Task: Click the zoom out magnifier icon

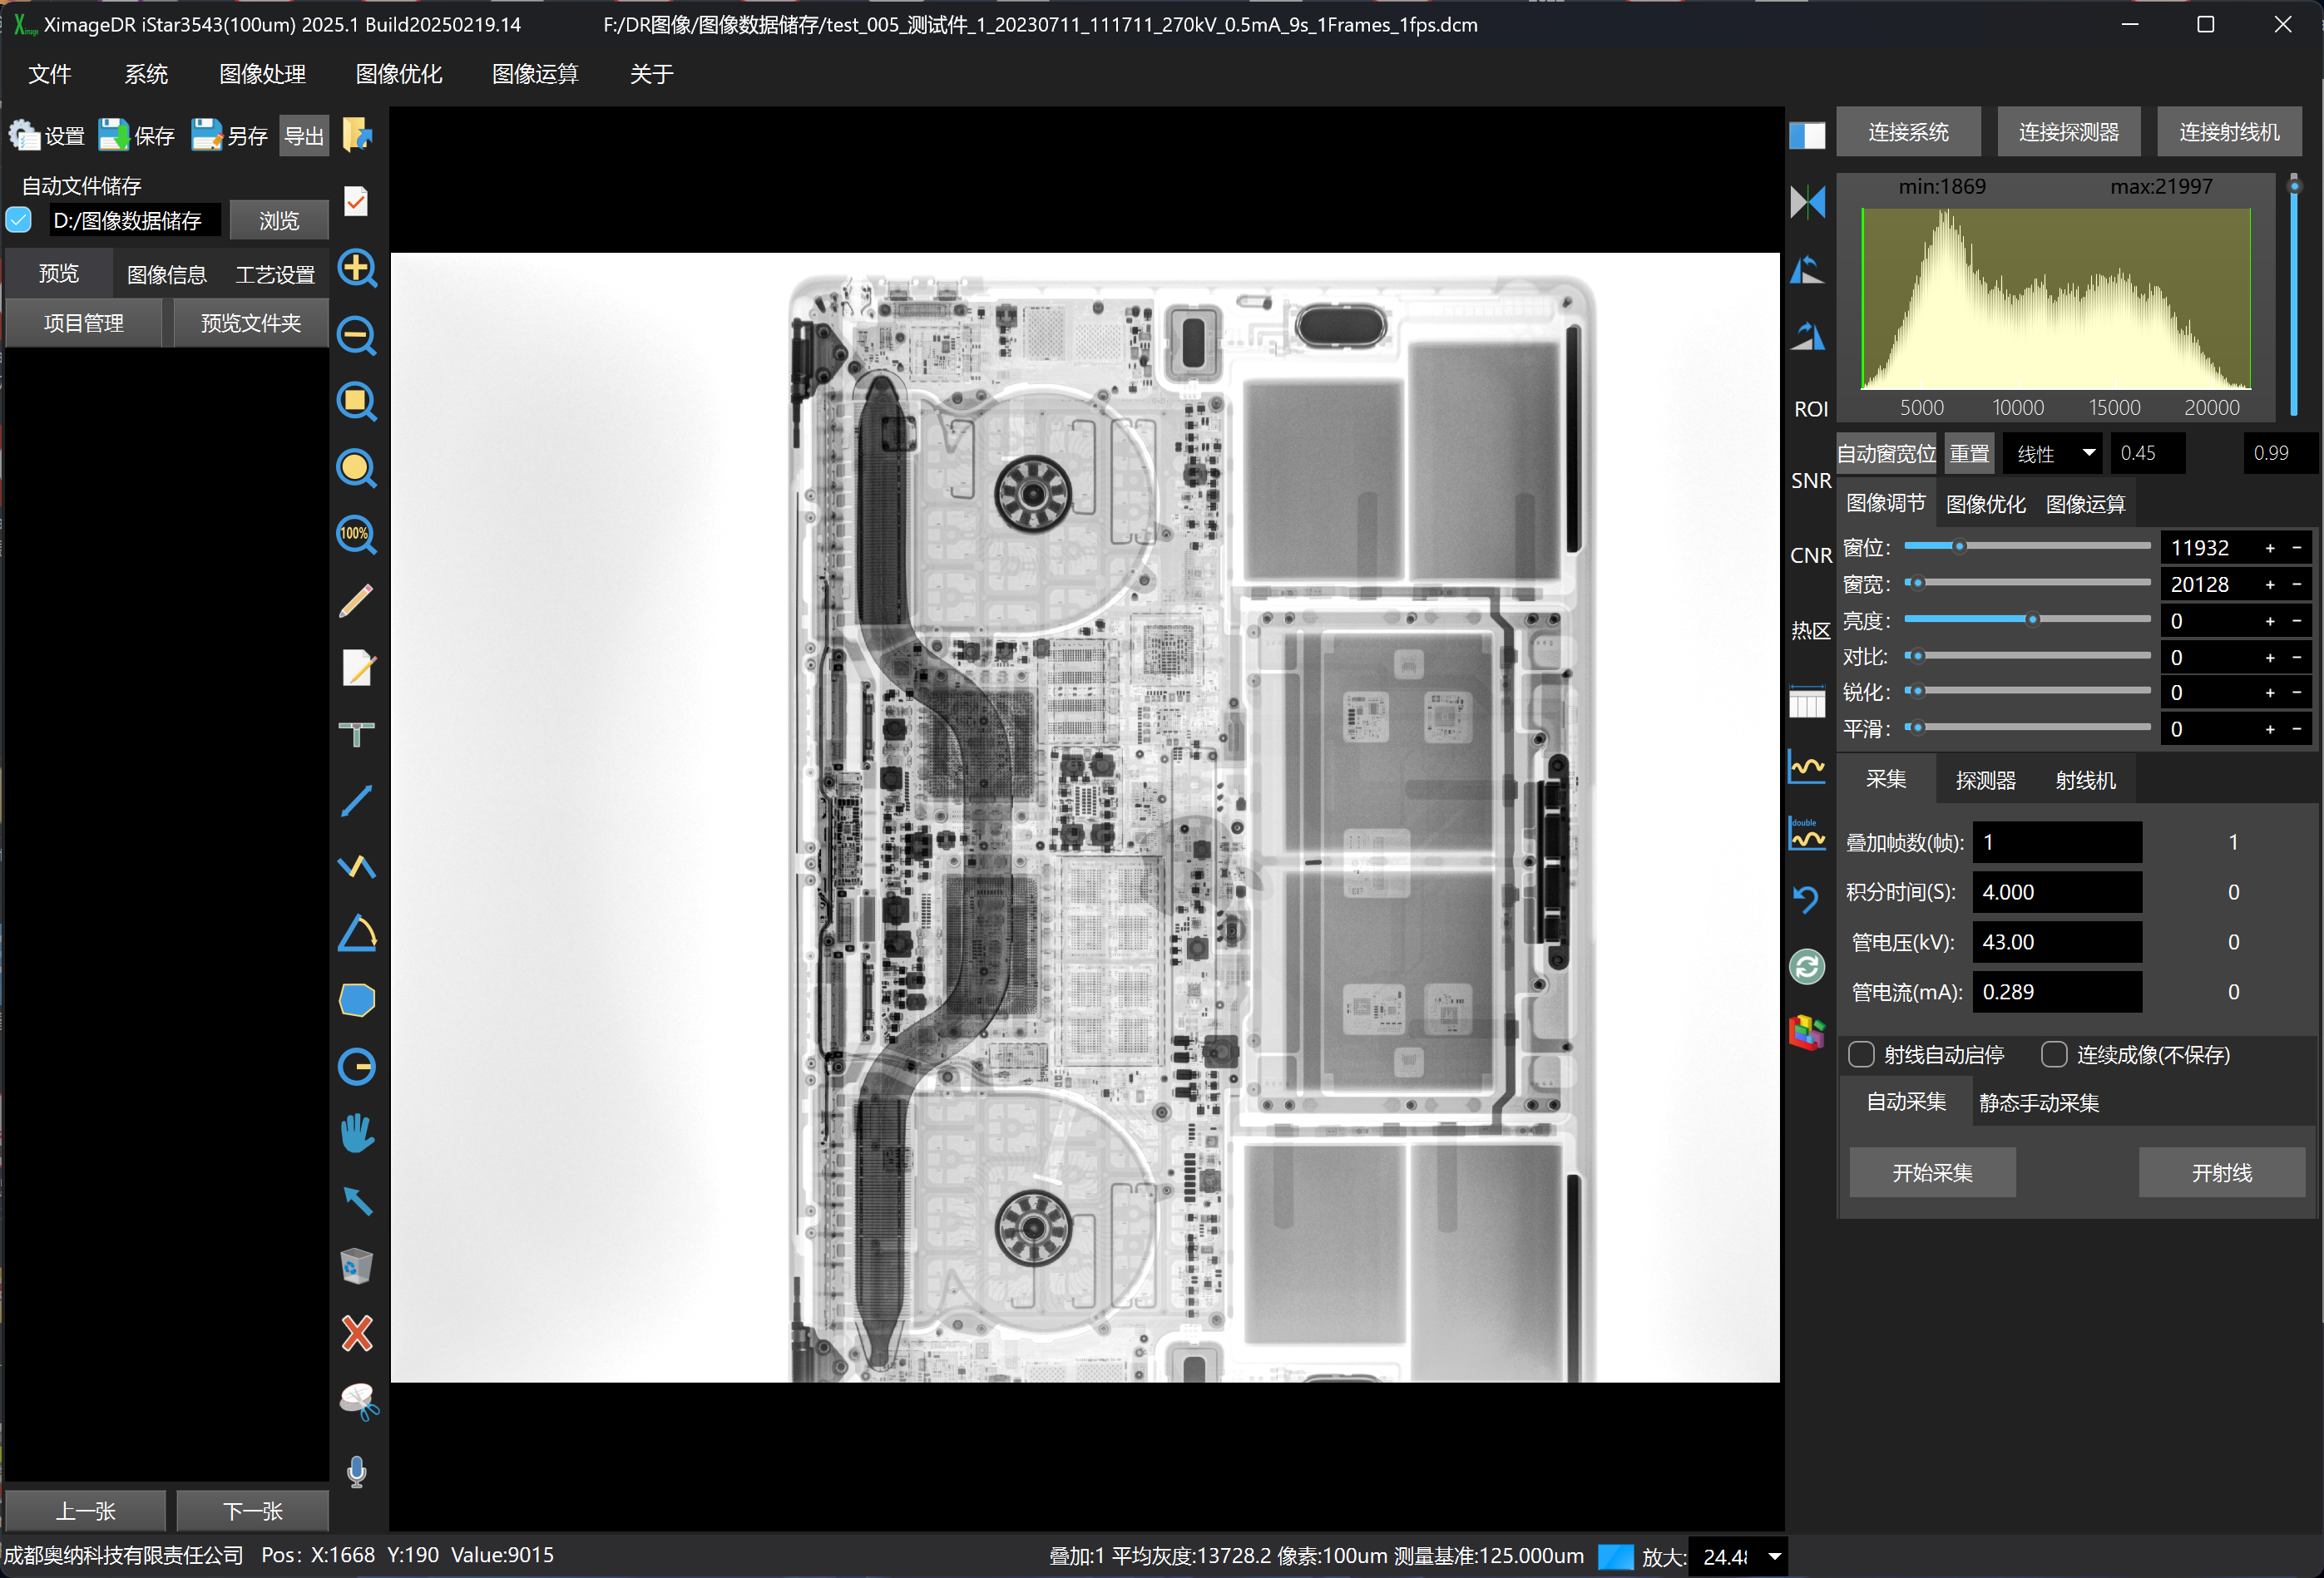Action: pos(357,336)
